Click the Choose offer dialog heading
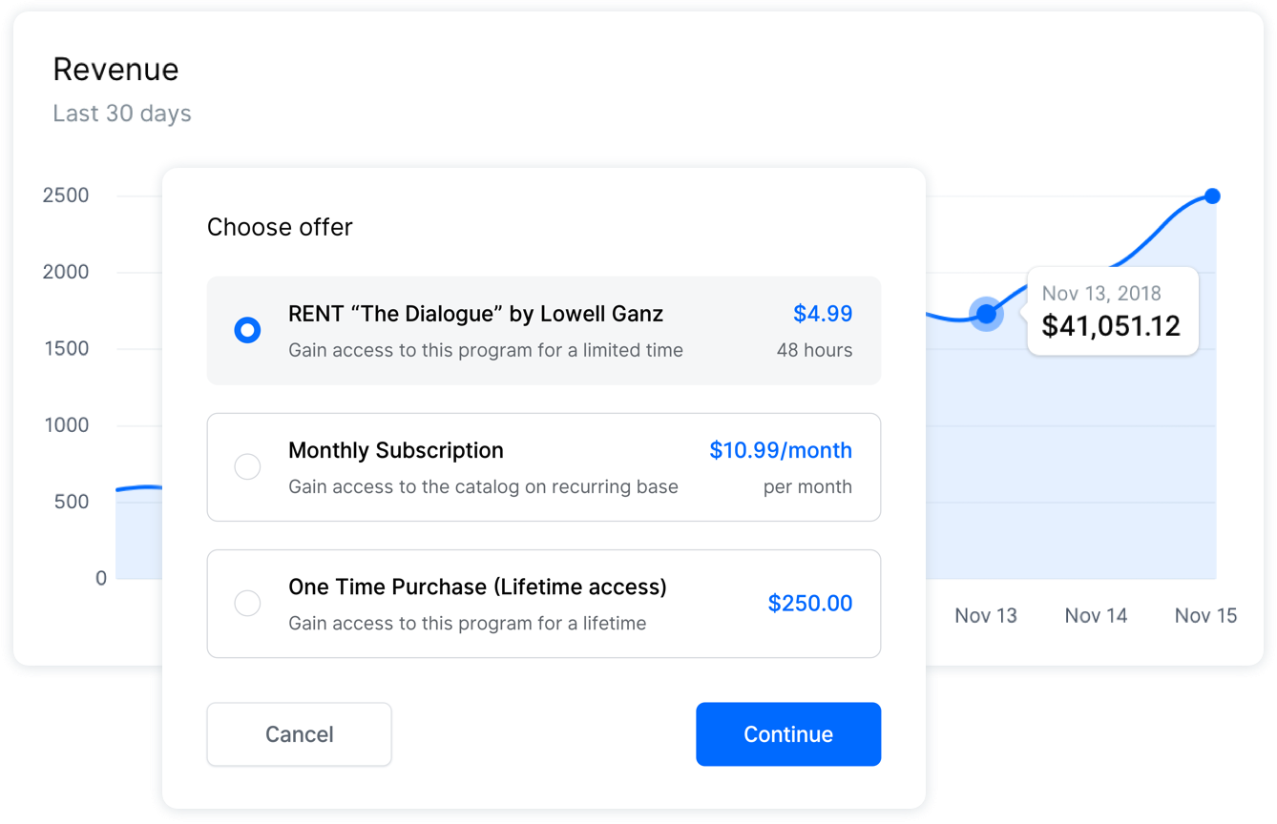Image resolution: width=1277 pixels, height=824 pixels. point(280,227)
